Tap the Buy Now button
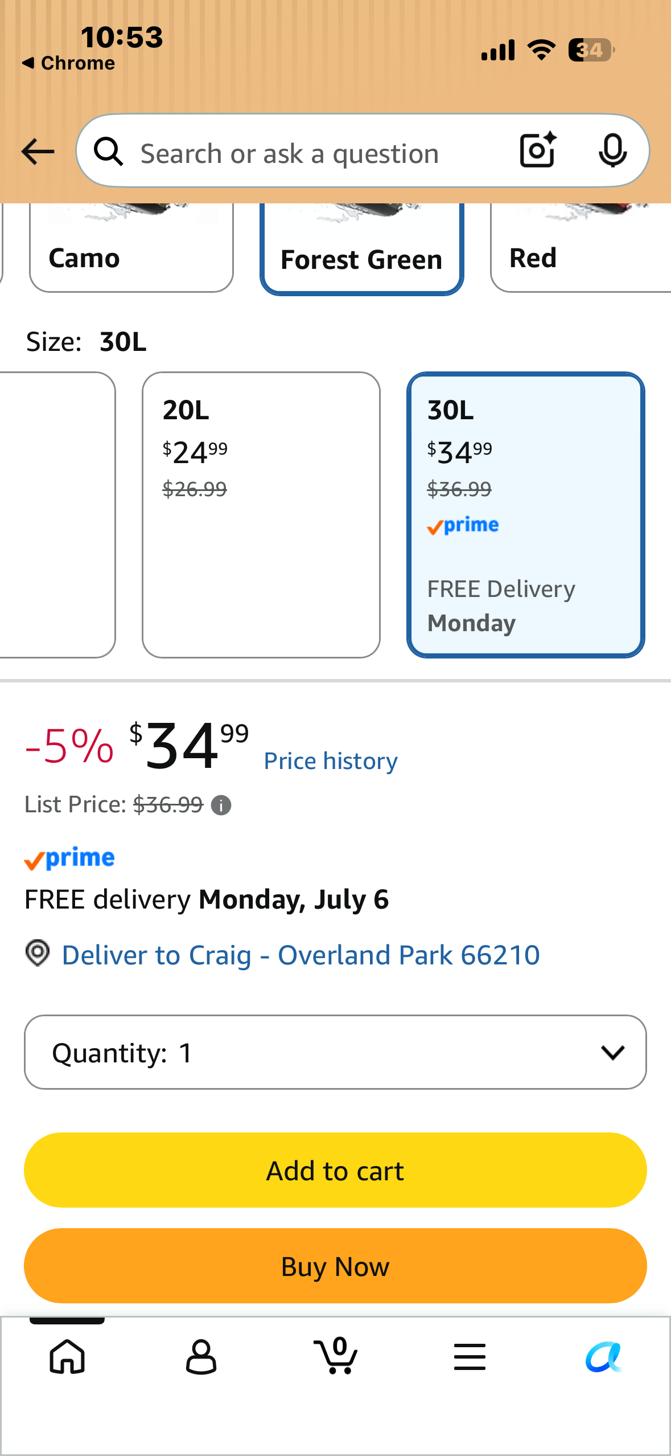The image size is (671, 1456). point(335,1266)
